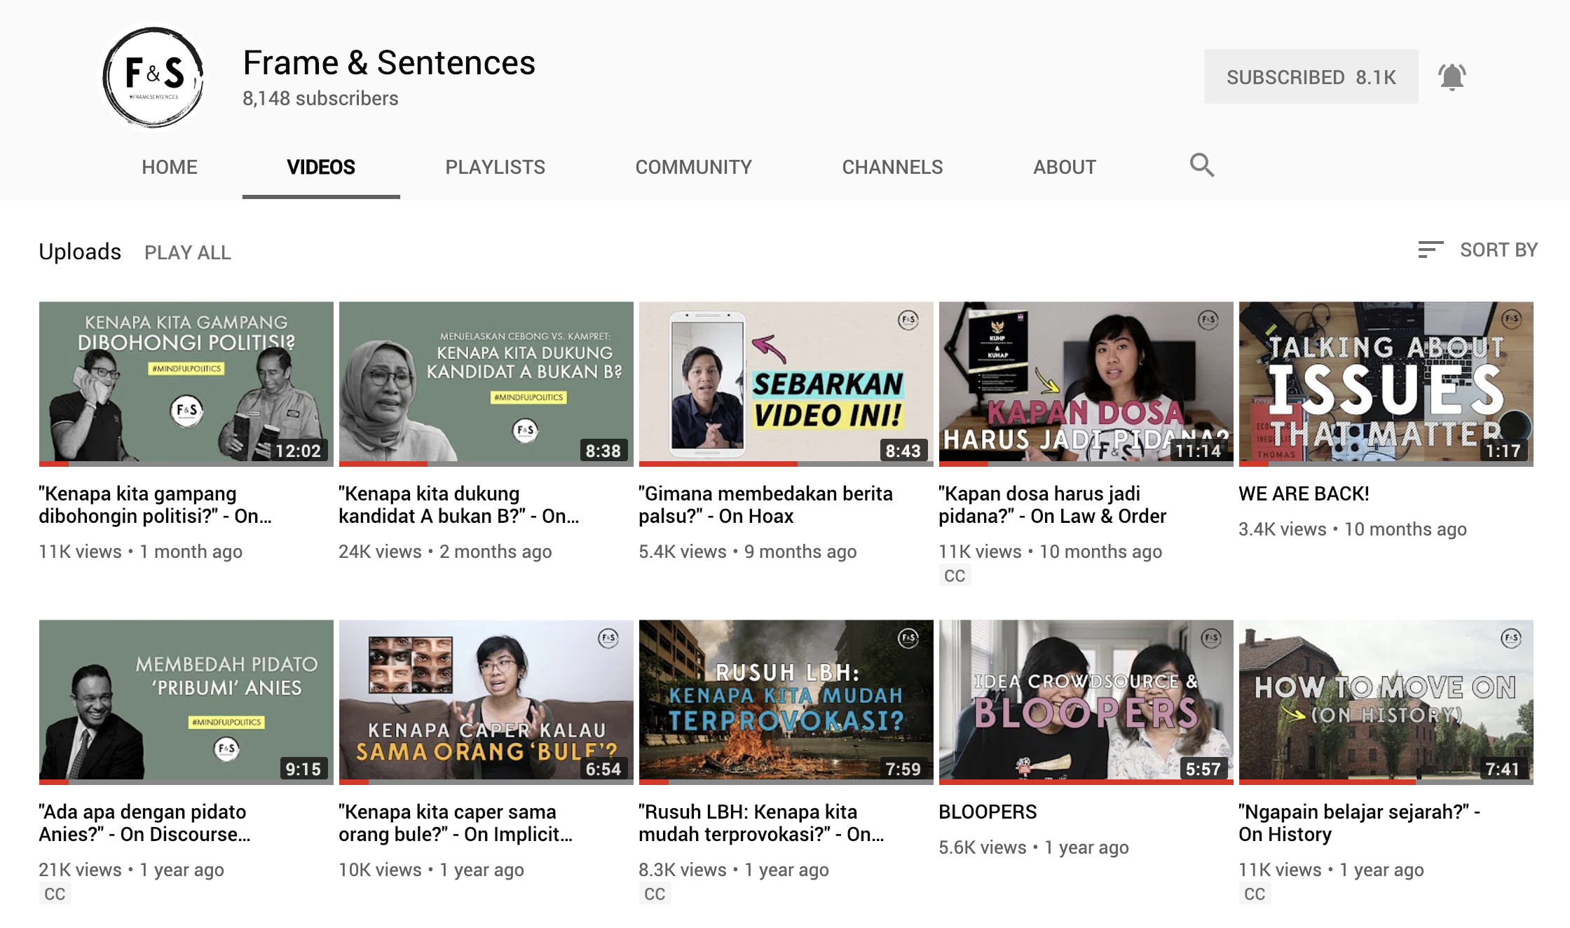Click the CC badge under pidato Anies video

pyautogui.click(x=55, y=894)
